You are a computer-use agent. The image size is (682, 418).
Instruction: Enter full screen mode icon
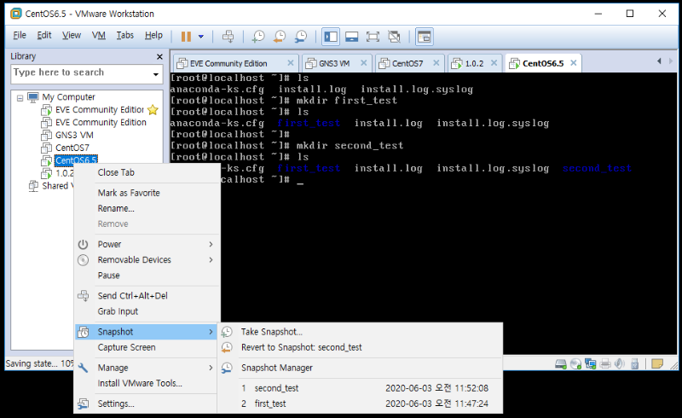(373, 36)
